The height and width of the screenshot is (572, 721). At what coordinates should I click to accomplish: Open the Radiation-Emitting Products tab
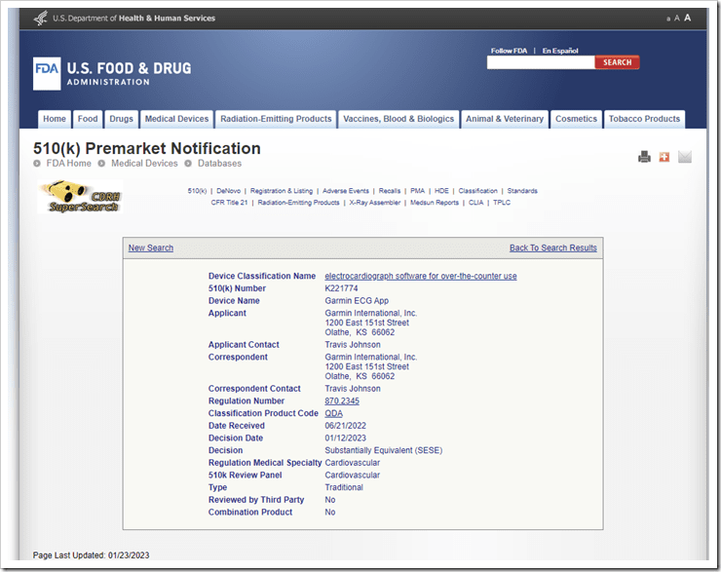pyautogui.click(x=276, y=119)
